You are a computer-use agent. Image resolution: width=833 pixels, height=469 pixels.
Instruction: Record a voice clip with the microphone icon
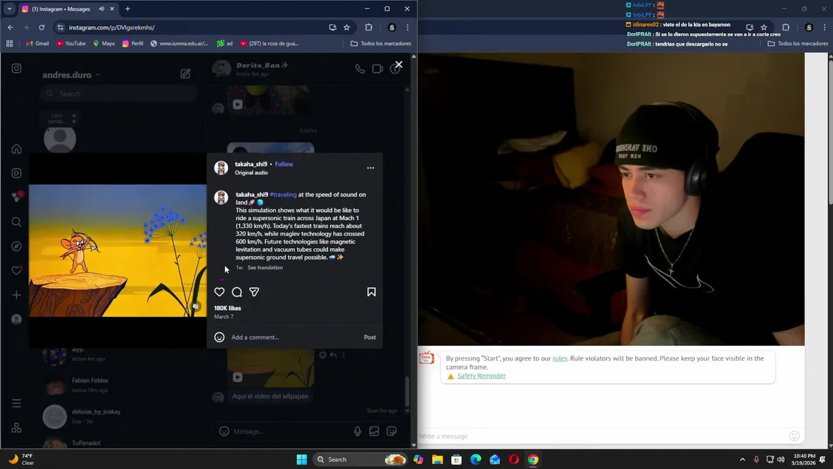tap(357, 431)
